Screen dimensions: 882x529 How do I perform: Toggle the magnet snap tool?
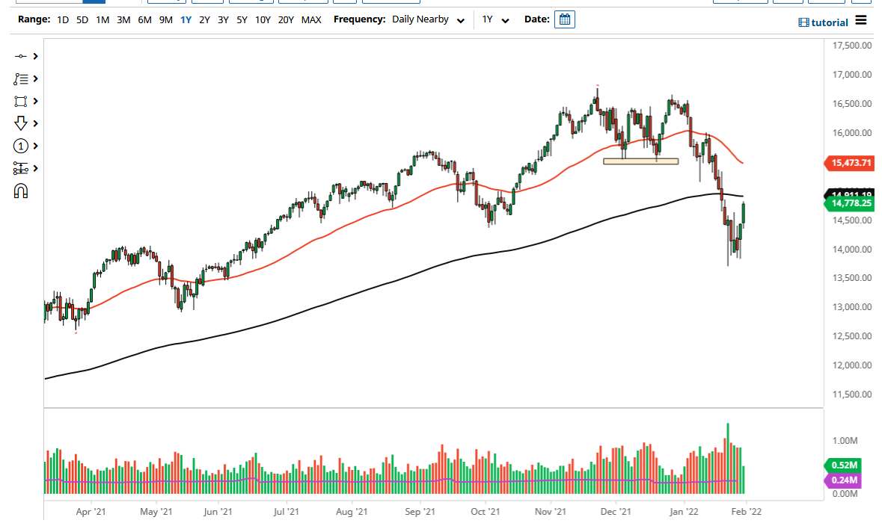pyautogui.click(x=20, y=191)
